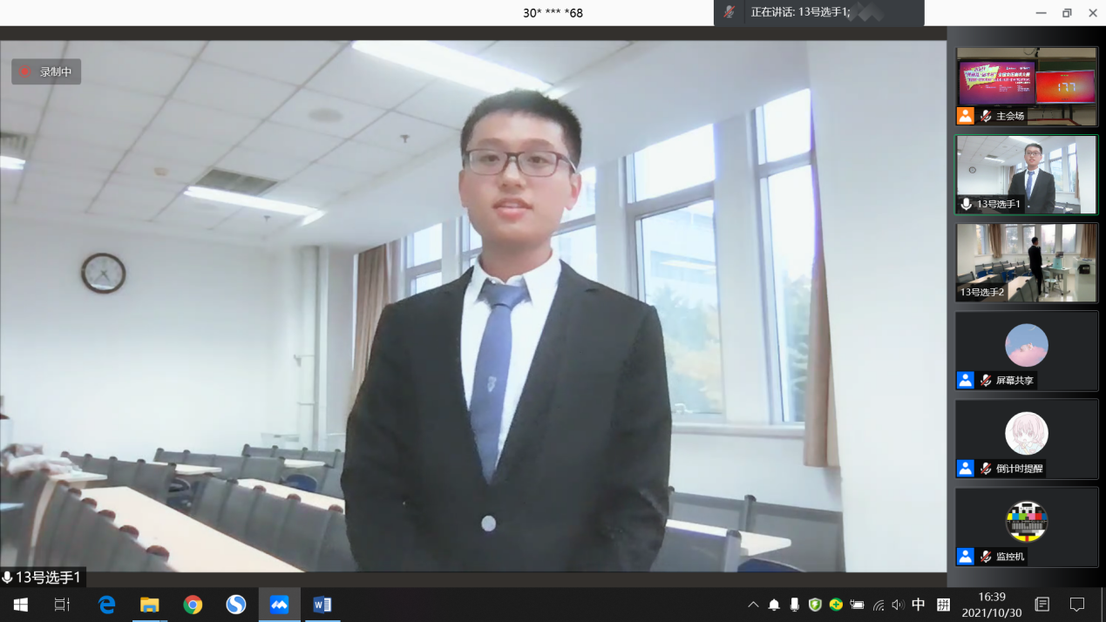This screenshot has height=622, width=1106.
Task: Click the 屏幕共享 participant avatar
Action: [1026, 345]
